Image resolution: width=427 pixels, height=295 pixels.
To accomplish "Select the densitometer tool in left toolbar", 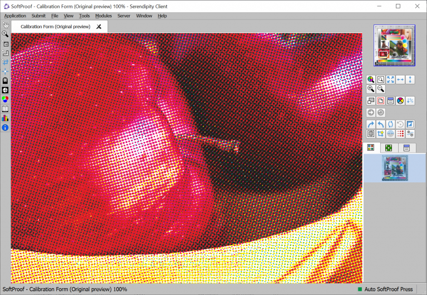I will pos(5,80).
